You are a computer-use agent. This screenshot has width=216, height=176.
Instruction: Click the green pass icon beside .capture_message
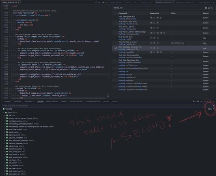point(7,143)
